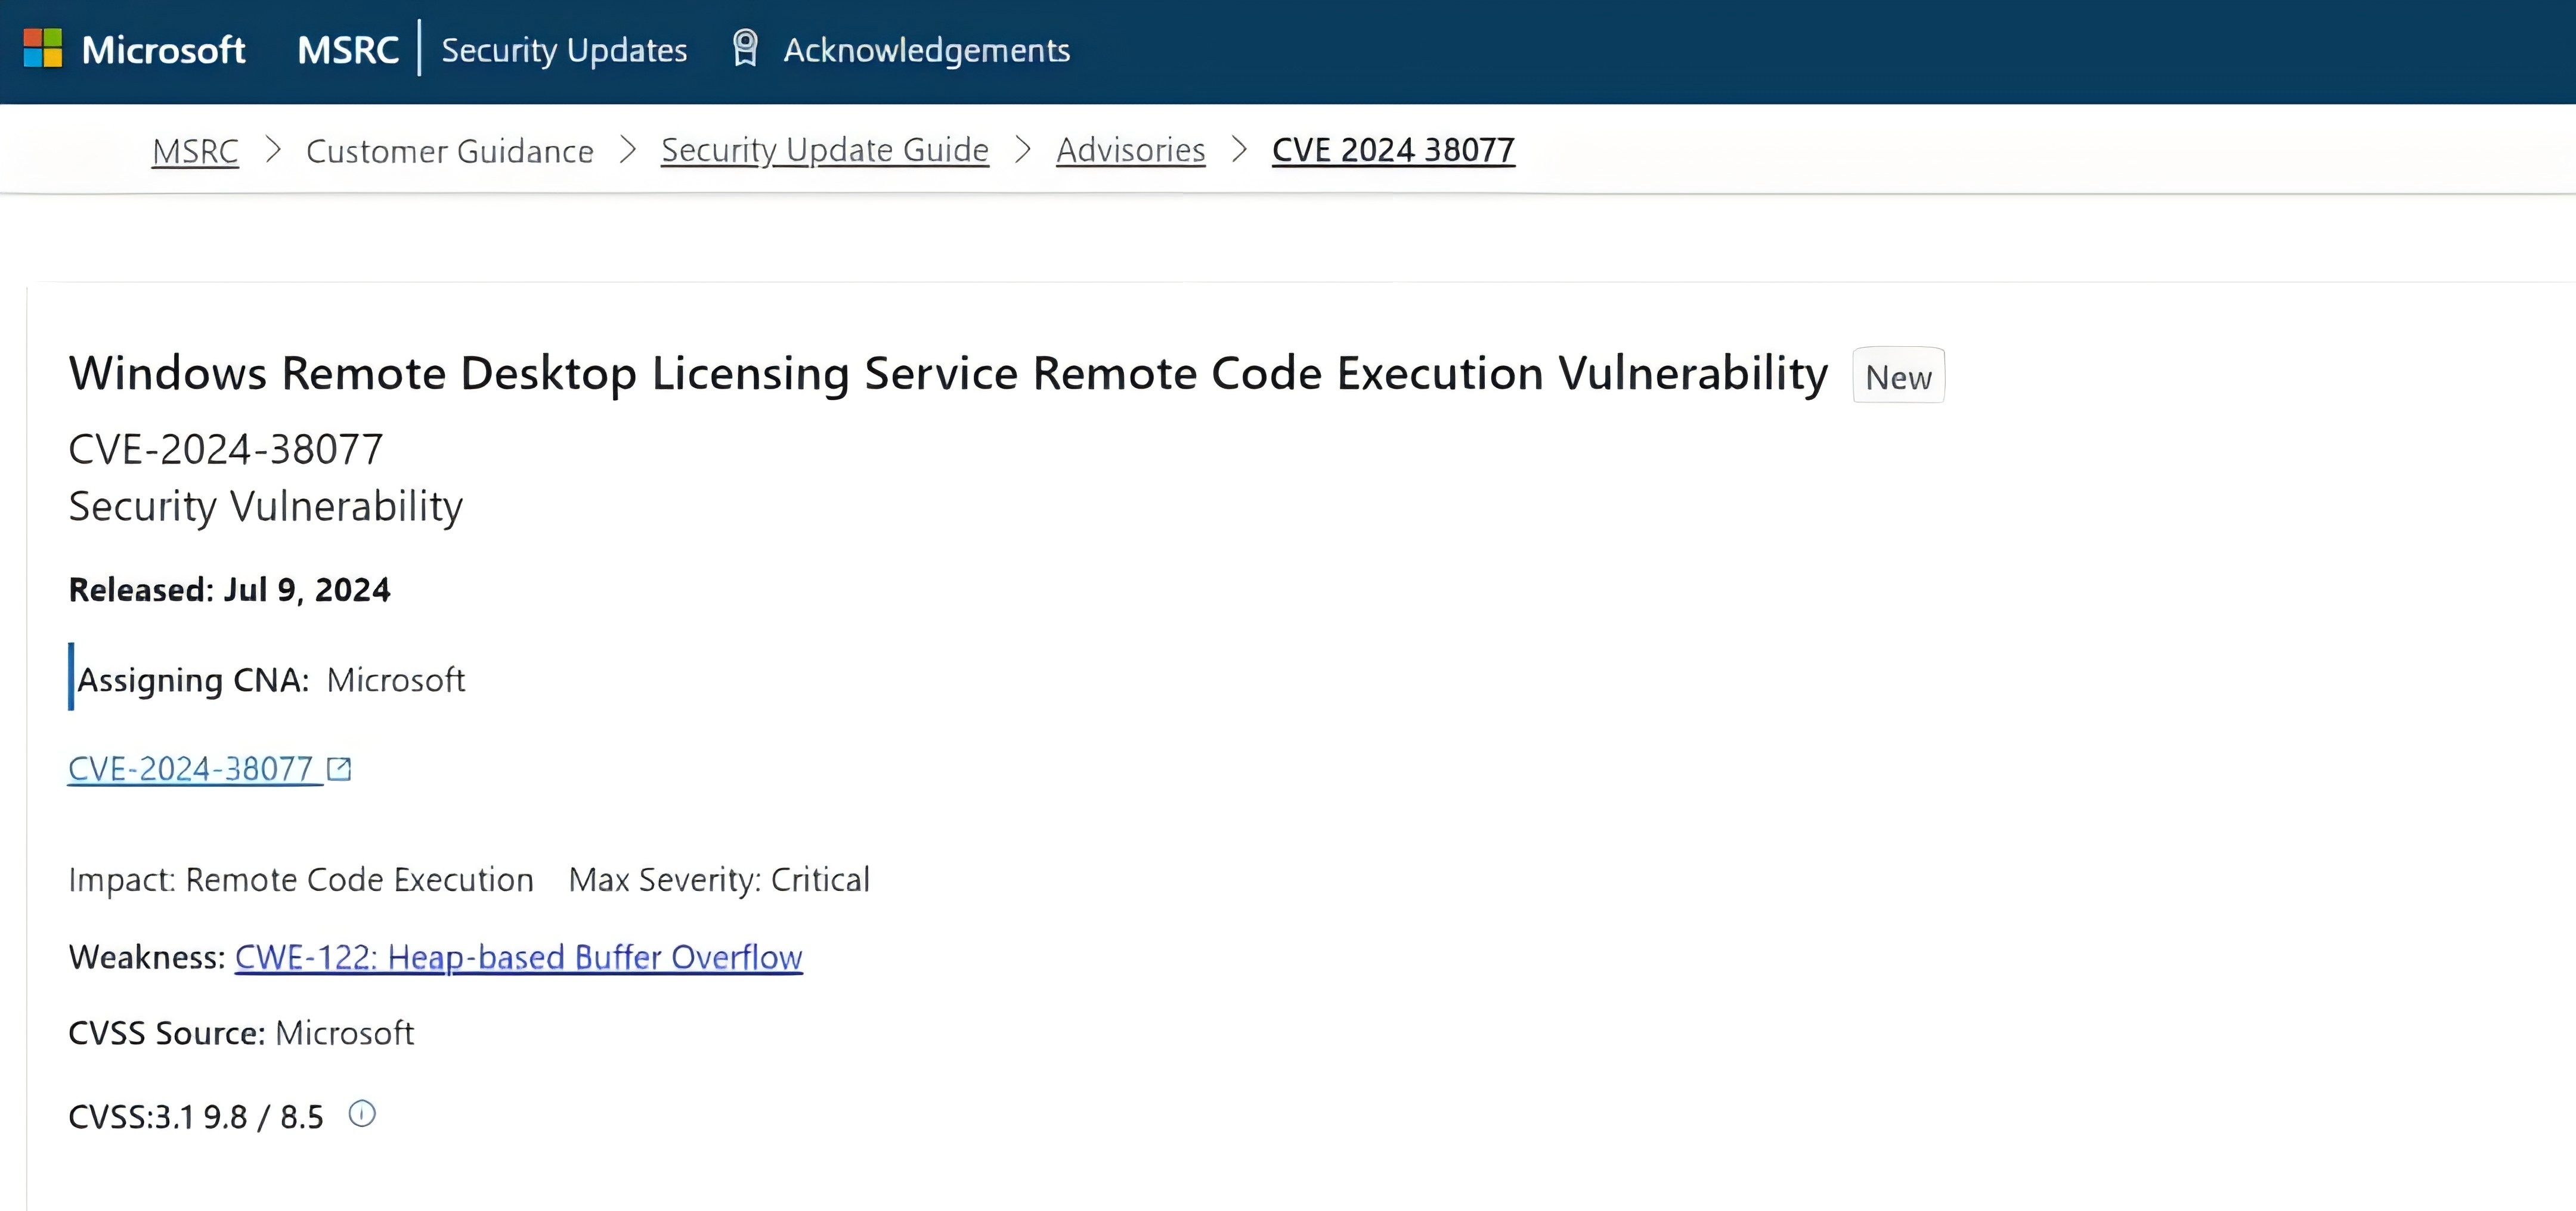Open the blue CVE-2024-38077 external link
Image resolution: width=2576 pixels, height=1211 pixels.
191,768
